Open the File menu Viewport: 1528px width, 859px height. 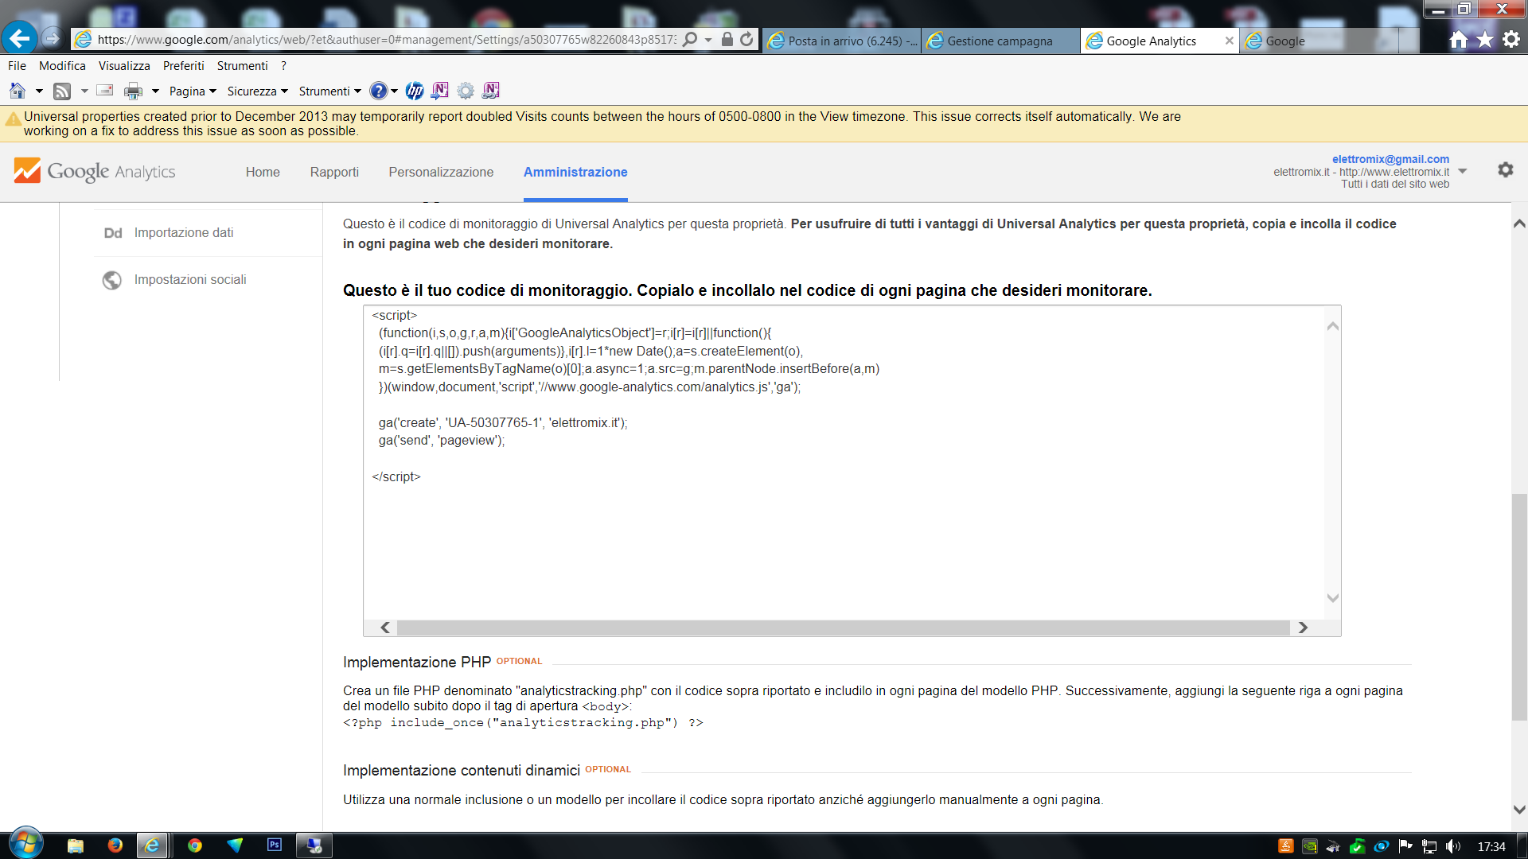pyautogui.click(x=17, y=66)
